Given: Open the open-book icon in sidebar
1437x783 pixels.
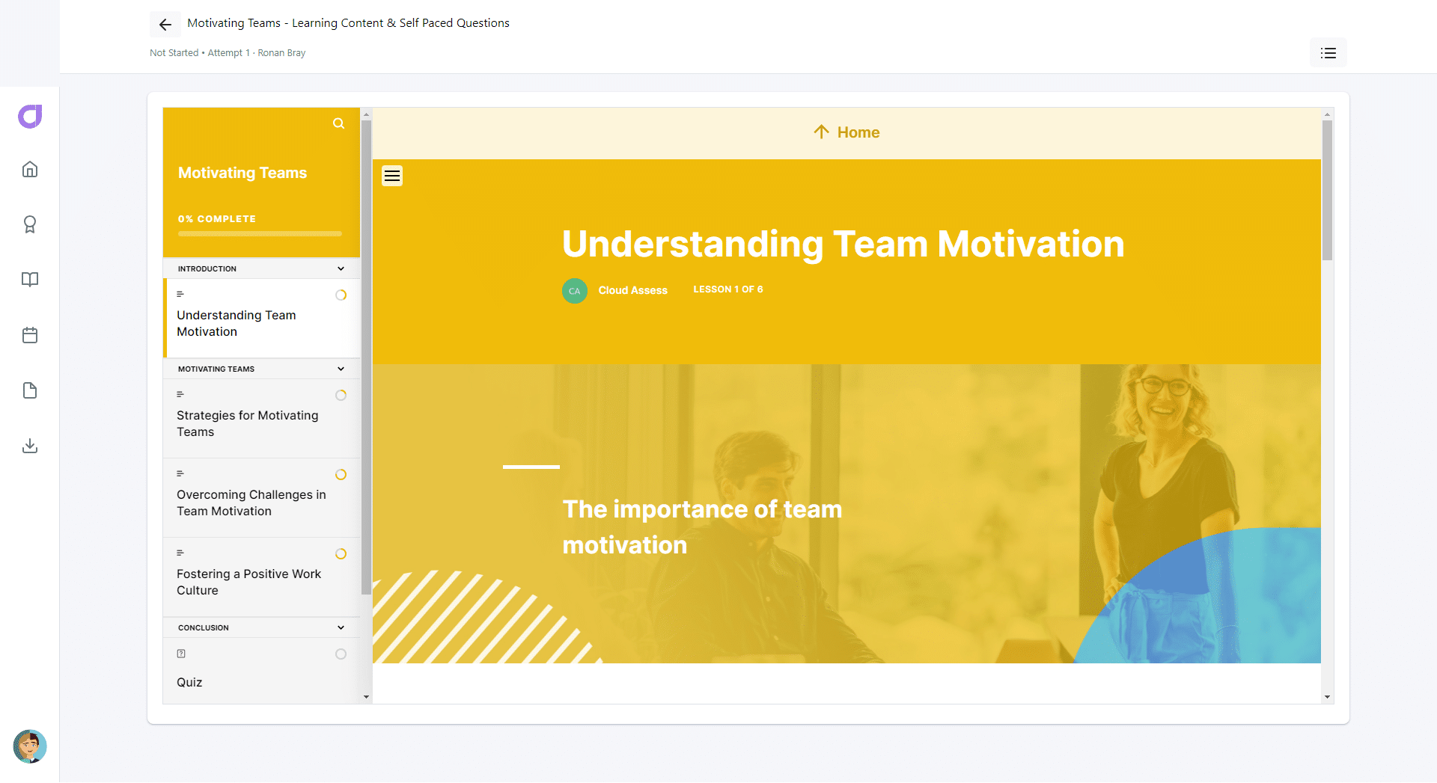Looking at the screenshot, I should pos(30,280).
